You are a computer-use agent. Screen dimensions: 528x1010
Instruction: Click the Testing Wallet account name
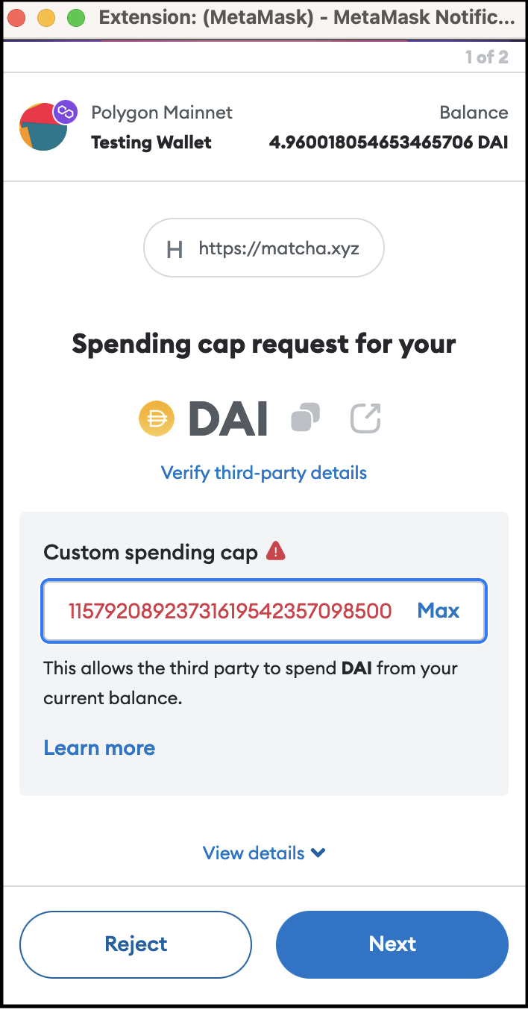tap(151, 142)
